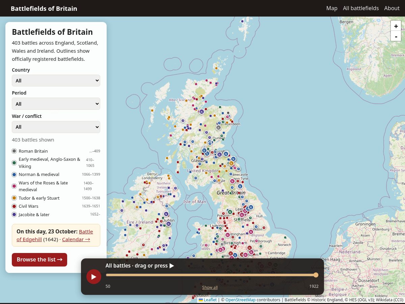The image size is (405, 304).
Task: Go to All battlefields in the top nav
Action: (x=361, y=8)
